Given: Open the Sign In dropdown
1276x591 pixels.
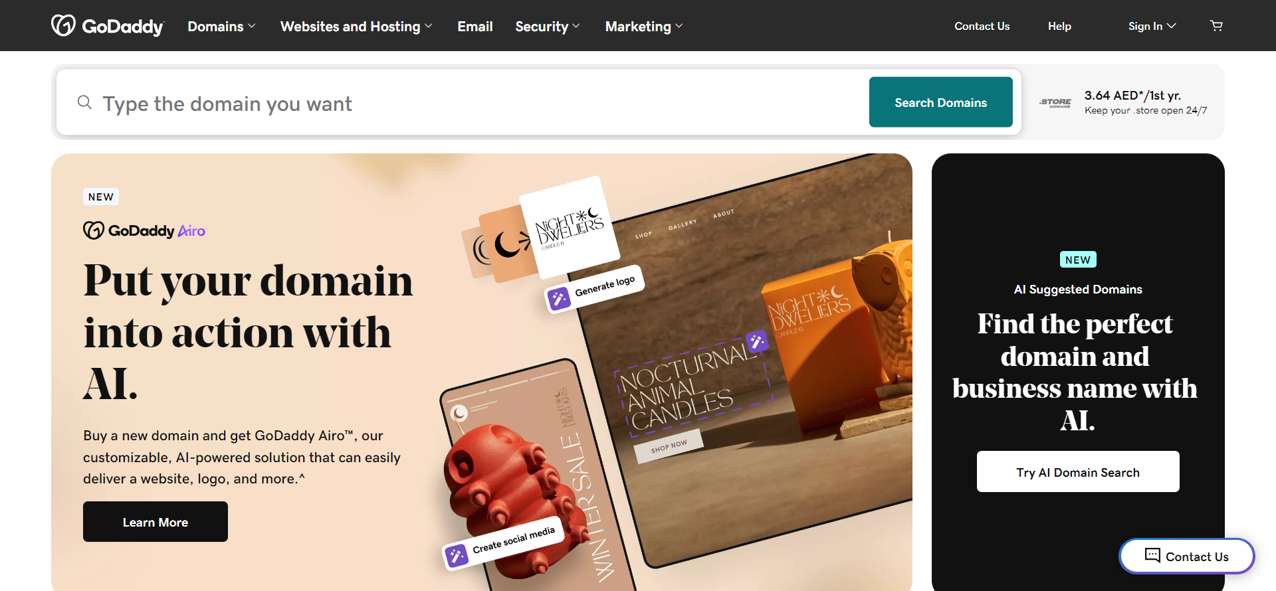Looking at the screenshot, I should coord(1152,26).
